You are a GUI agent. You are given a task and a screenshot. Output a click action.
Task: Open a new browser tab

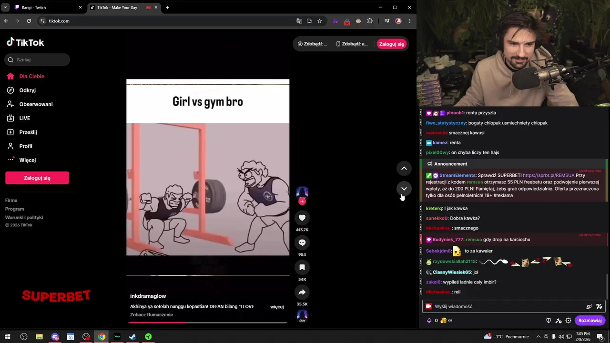point(167,8)
